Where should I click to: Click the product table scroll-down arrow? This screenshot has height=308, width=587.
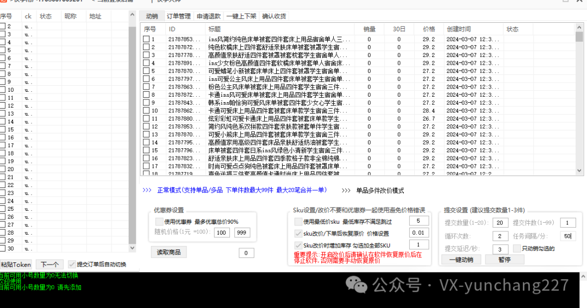coord(579,171)
